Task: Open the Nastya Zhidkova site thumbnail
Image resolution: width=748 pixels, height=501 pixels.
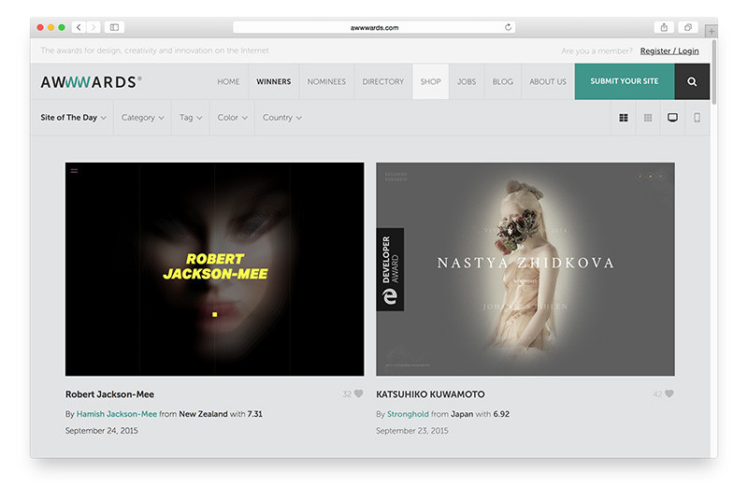Action: [x=525, y=269]
